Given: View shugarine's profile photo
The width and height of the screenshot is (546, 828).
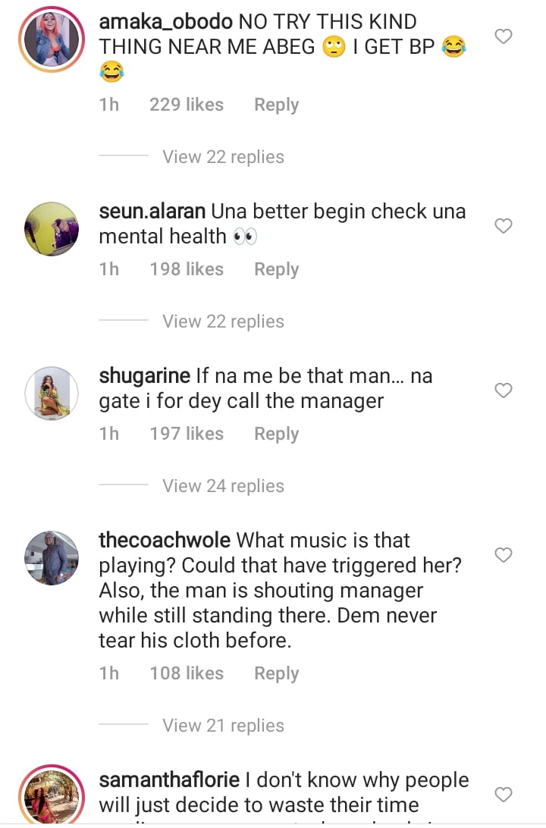Looking at the screenshot, I should (52, 392).
